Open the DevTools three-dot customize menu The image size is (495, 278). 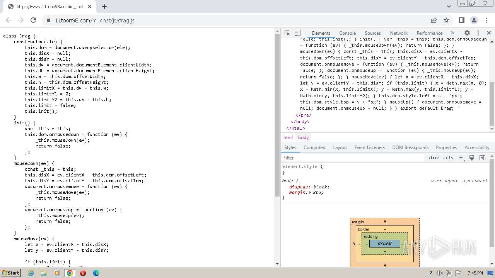click(478, 33)
